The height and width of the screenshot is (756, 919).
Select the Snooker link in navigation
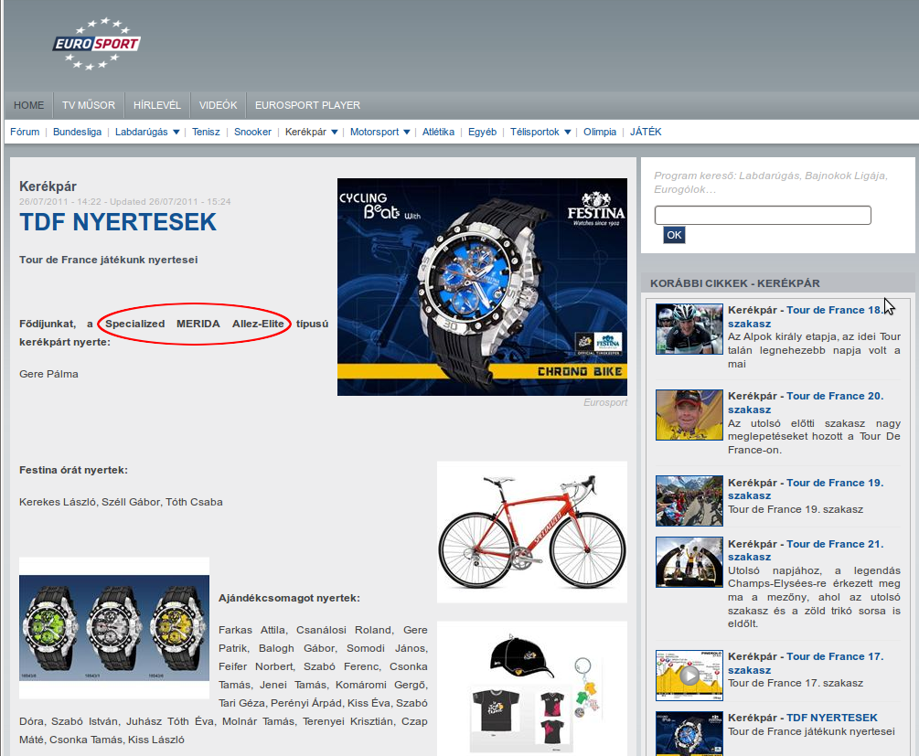coord(252,132)
